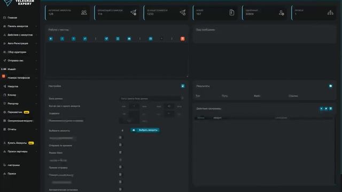Screen dimensions: 342x192
Task: Toggle the Отправка по времени checkbox
Action: [x=120, y=145]
